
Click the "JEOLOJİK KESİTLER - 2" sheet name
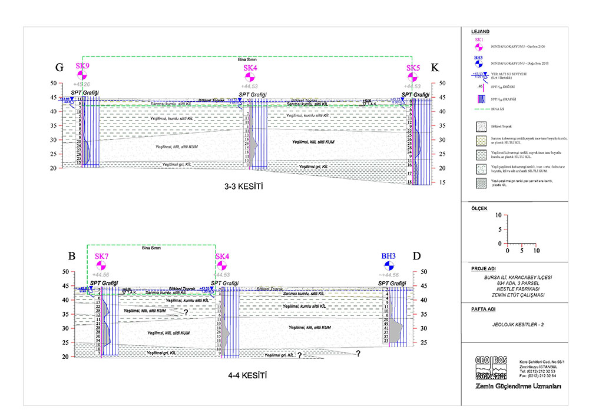tap(514, 324)
